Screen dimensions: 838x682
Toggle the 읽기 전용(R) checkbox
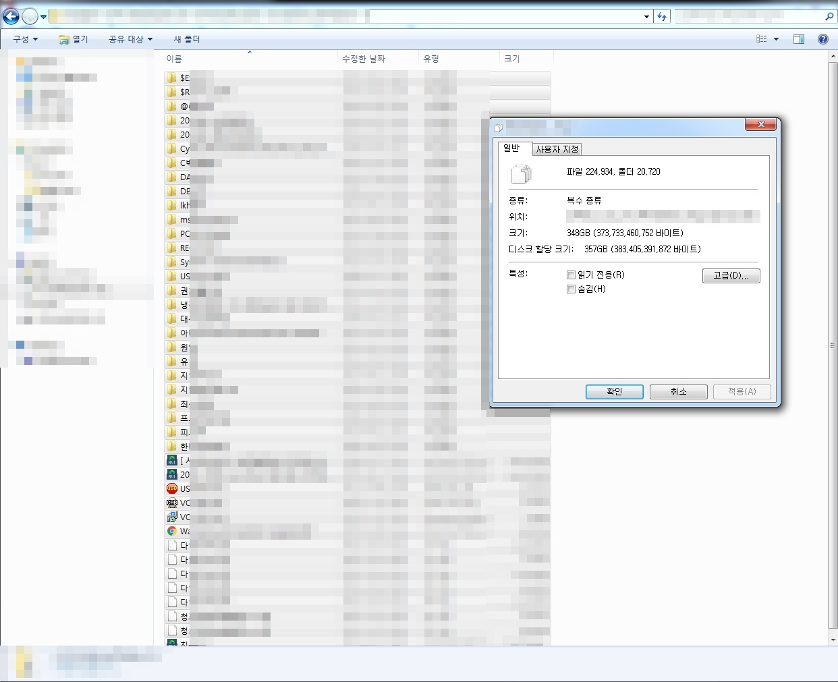[571, 275]
